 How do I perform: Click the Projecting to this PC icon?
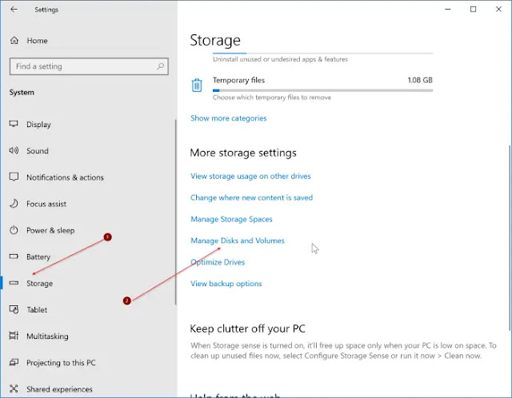click(x=14, y=362)
